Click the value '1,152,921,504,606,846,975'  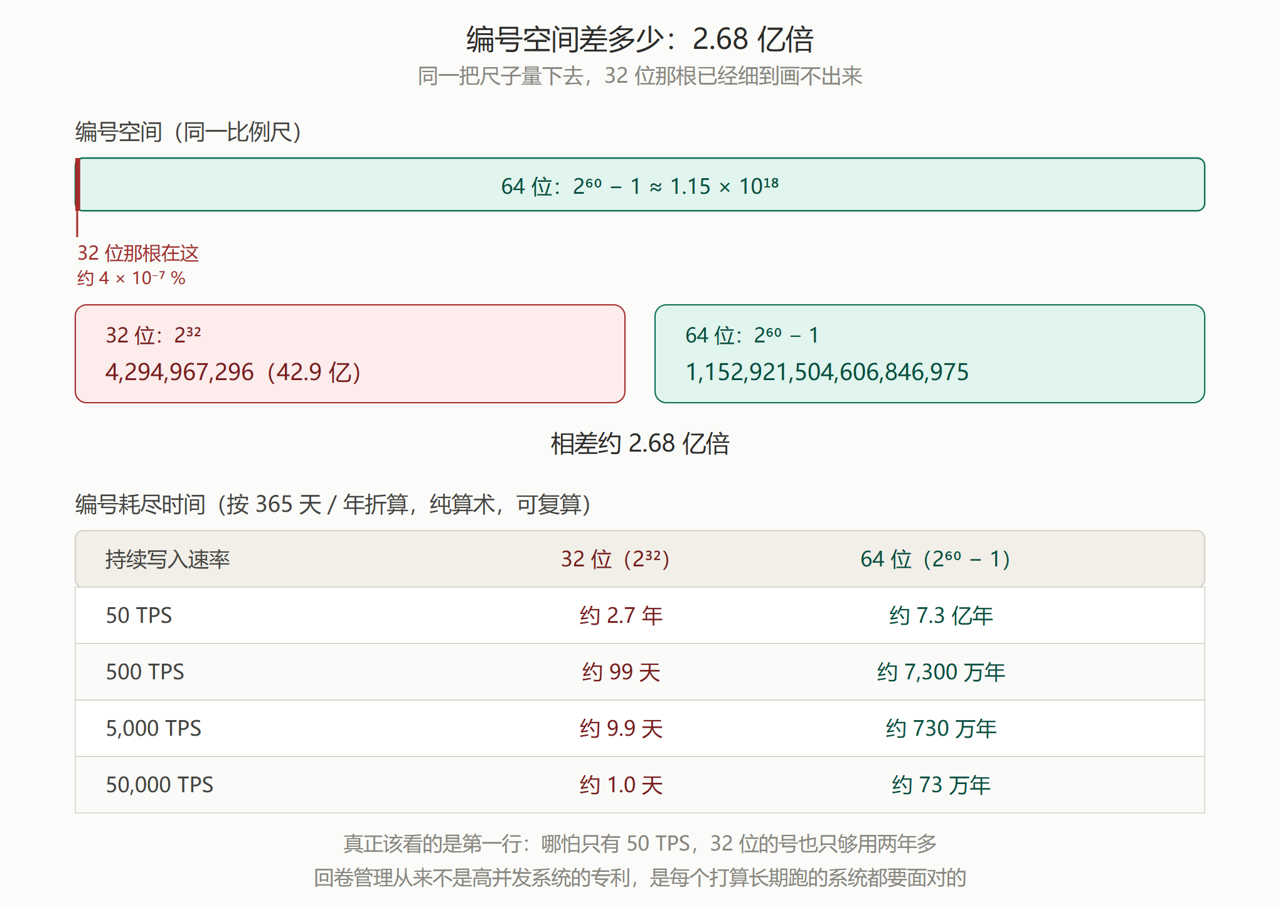[x=827, y=372]
